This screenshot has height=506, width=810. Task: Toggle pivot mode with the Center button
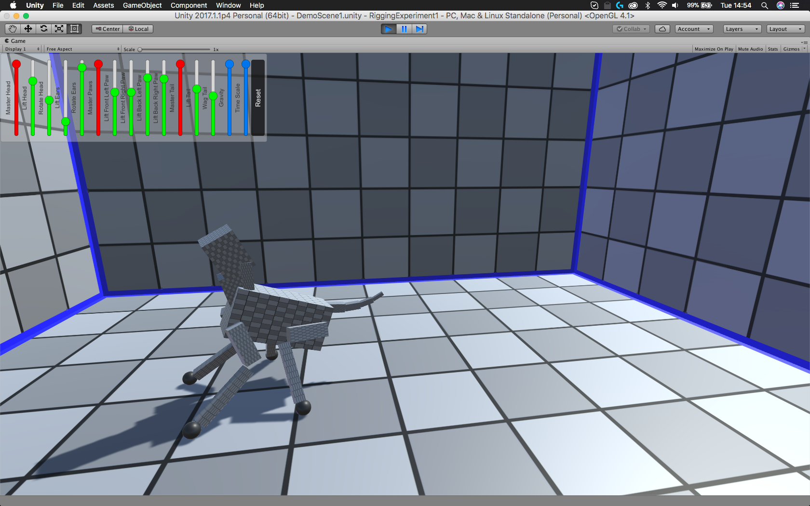108,29
